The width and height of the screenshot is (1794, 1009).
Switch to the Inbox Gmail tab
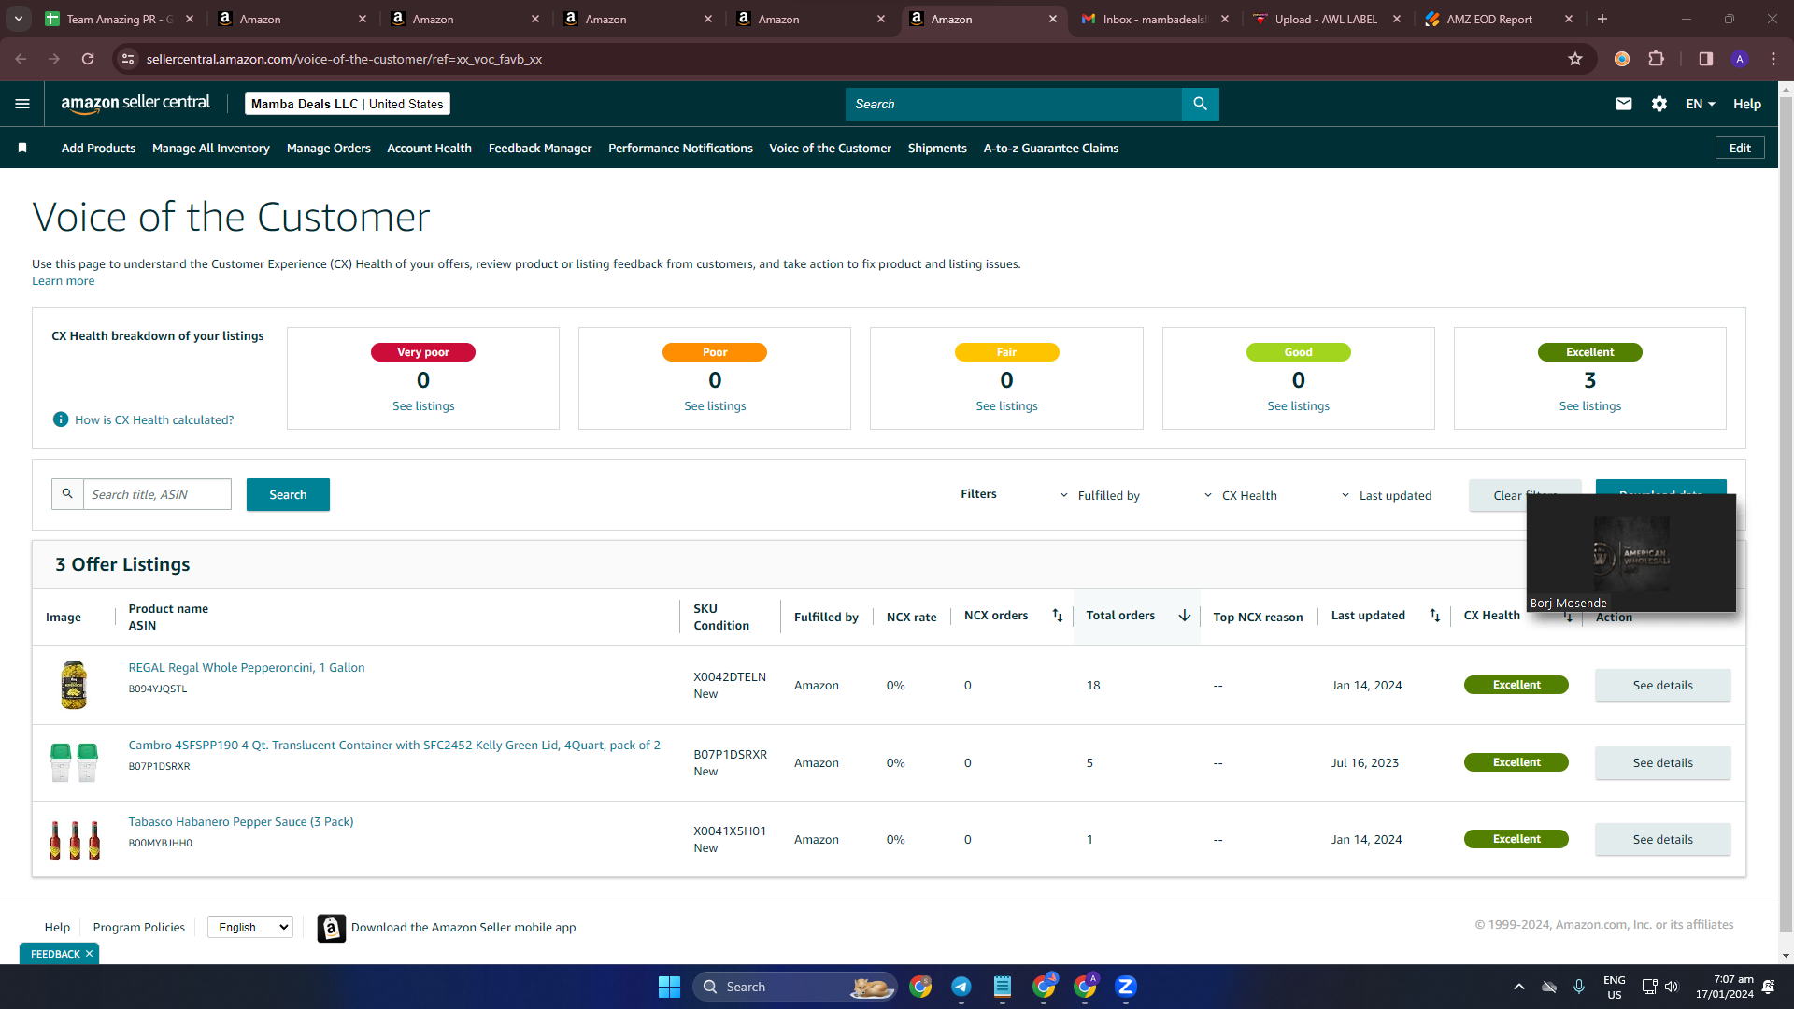[1155, 19]
